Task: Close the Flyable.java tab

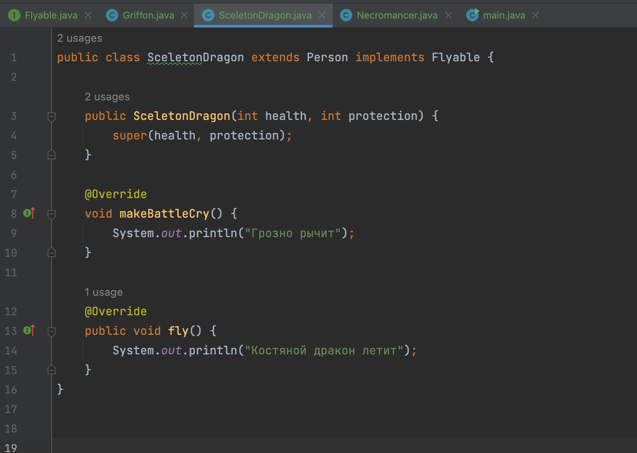Action: point(88,15)
